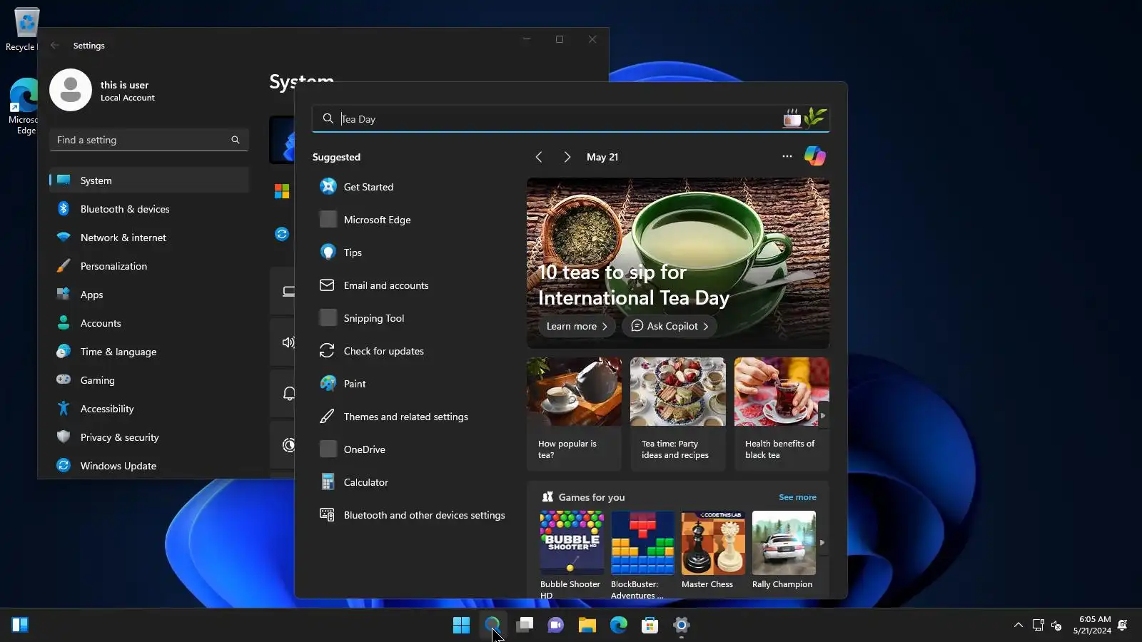Image resolution: width=1142 pixels, height=642 pixels.
Task: Go to previous day in search highlights
Action: 539,157
